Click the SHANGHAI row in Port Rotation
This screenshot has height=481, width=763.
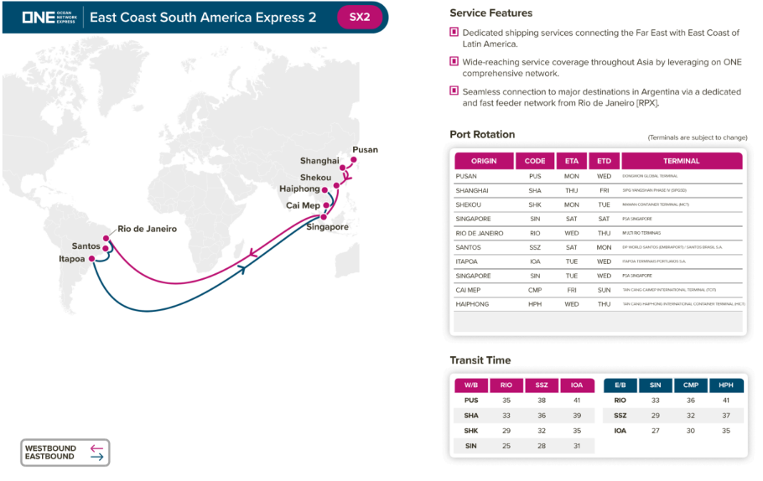tap(598, 190)
